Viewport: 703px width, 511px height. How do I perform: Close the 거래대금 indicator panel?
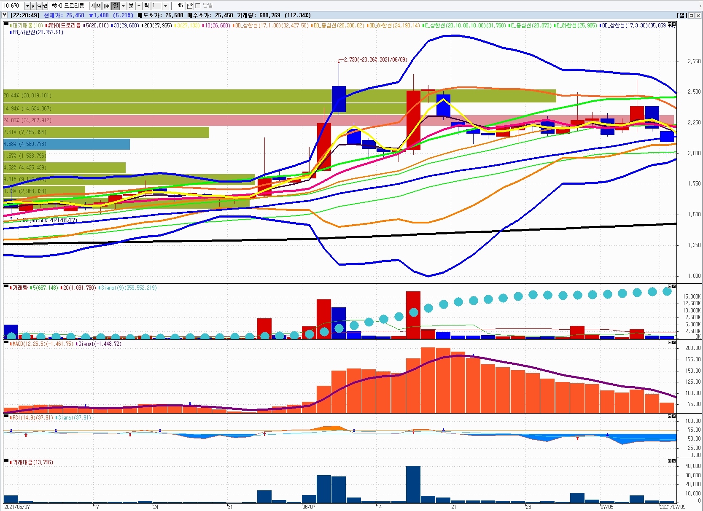[x=674, y=461]
